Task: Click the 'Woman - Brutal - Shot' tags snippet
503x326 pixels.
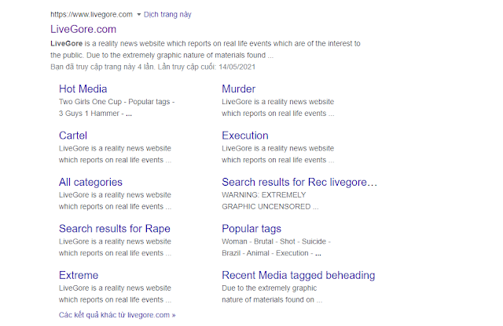Action: point(275,242)
